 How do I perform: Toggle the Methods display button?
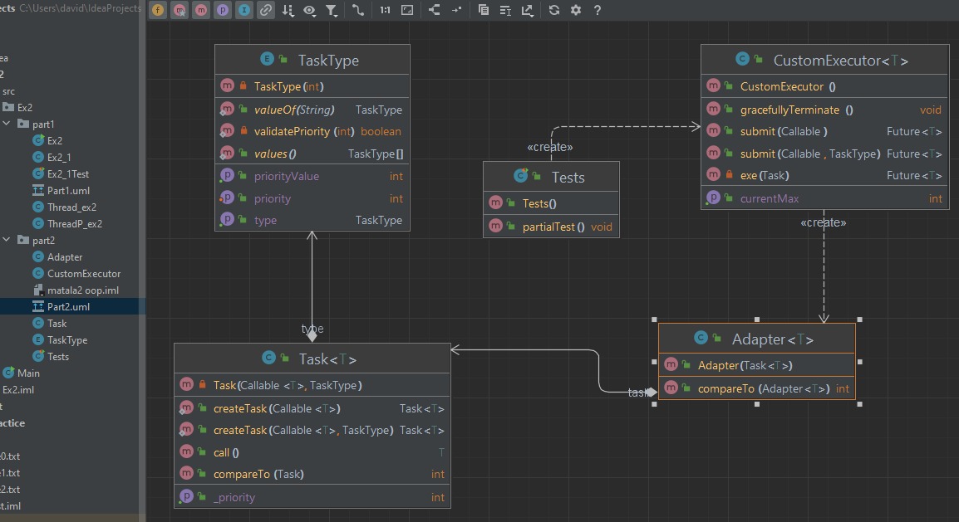201,11
